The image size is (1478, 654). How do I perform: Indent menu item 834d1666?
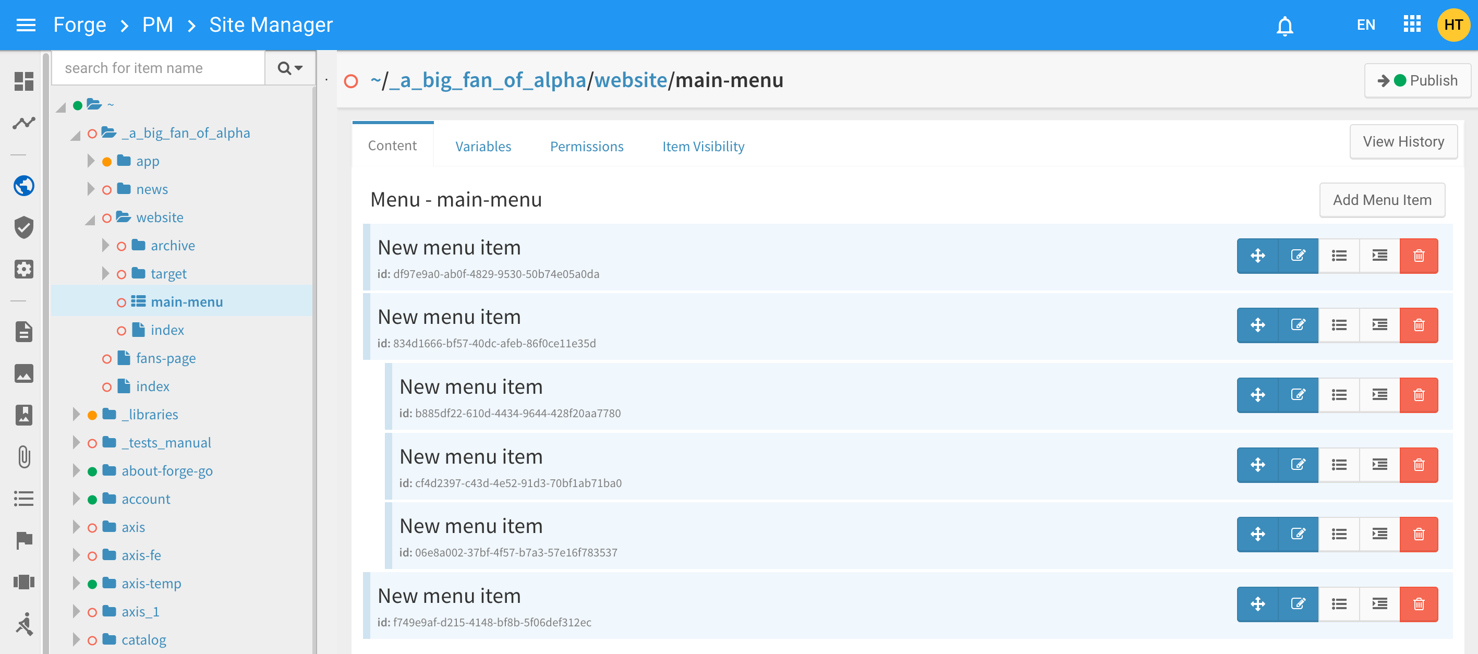tap(1379, 325)
